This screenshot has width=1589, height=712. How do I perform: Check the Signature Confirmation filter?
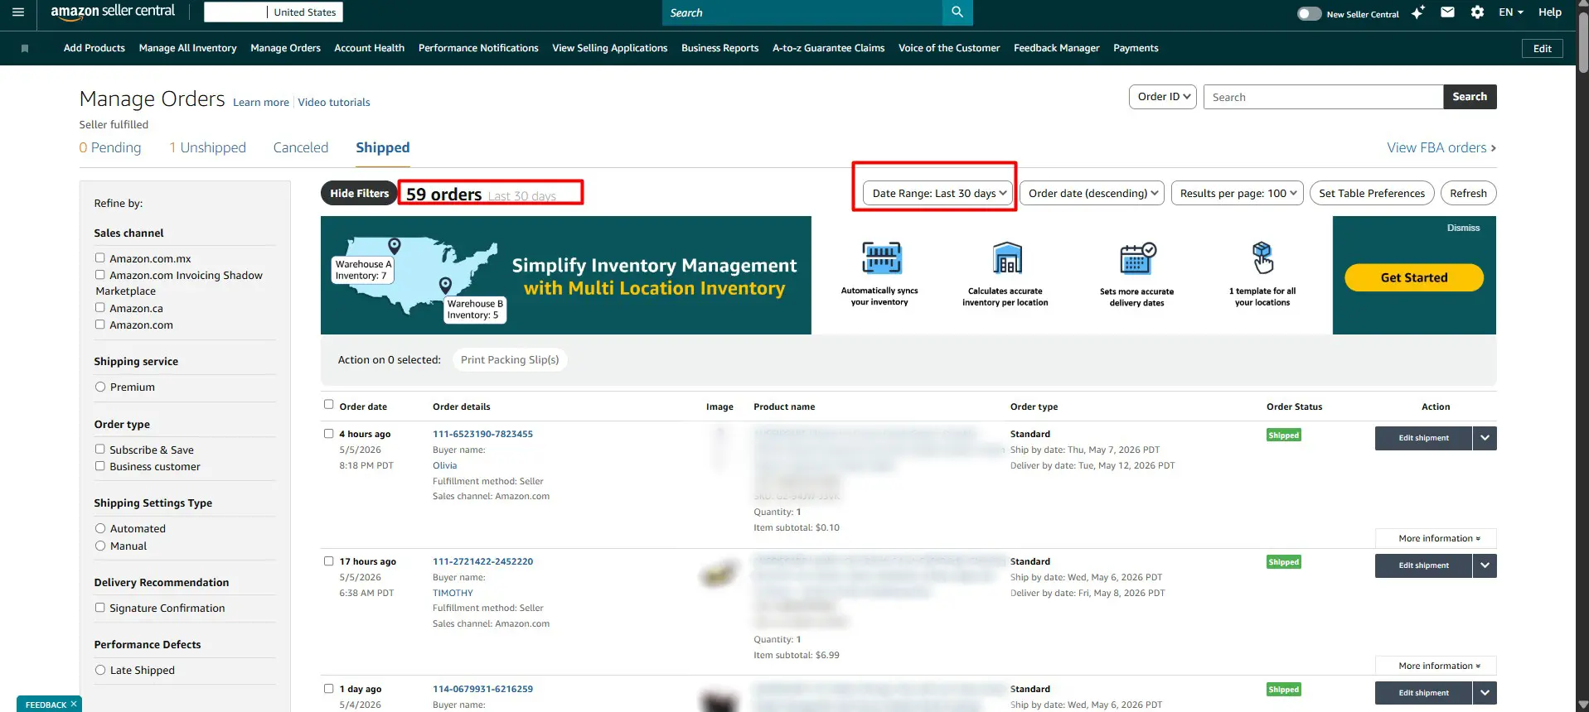(100, 608)
